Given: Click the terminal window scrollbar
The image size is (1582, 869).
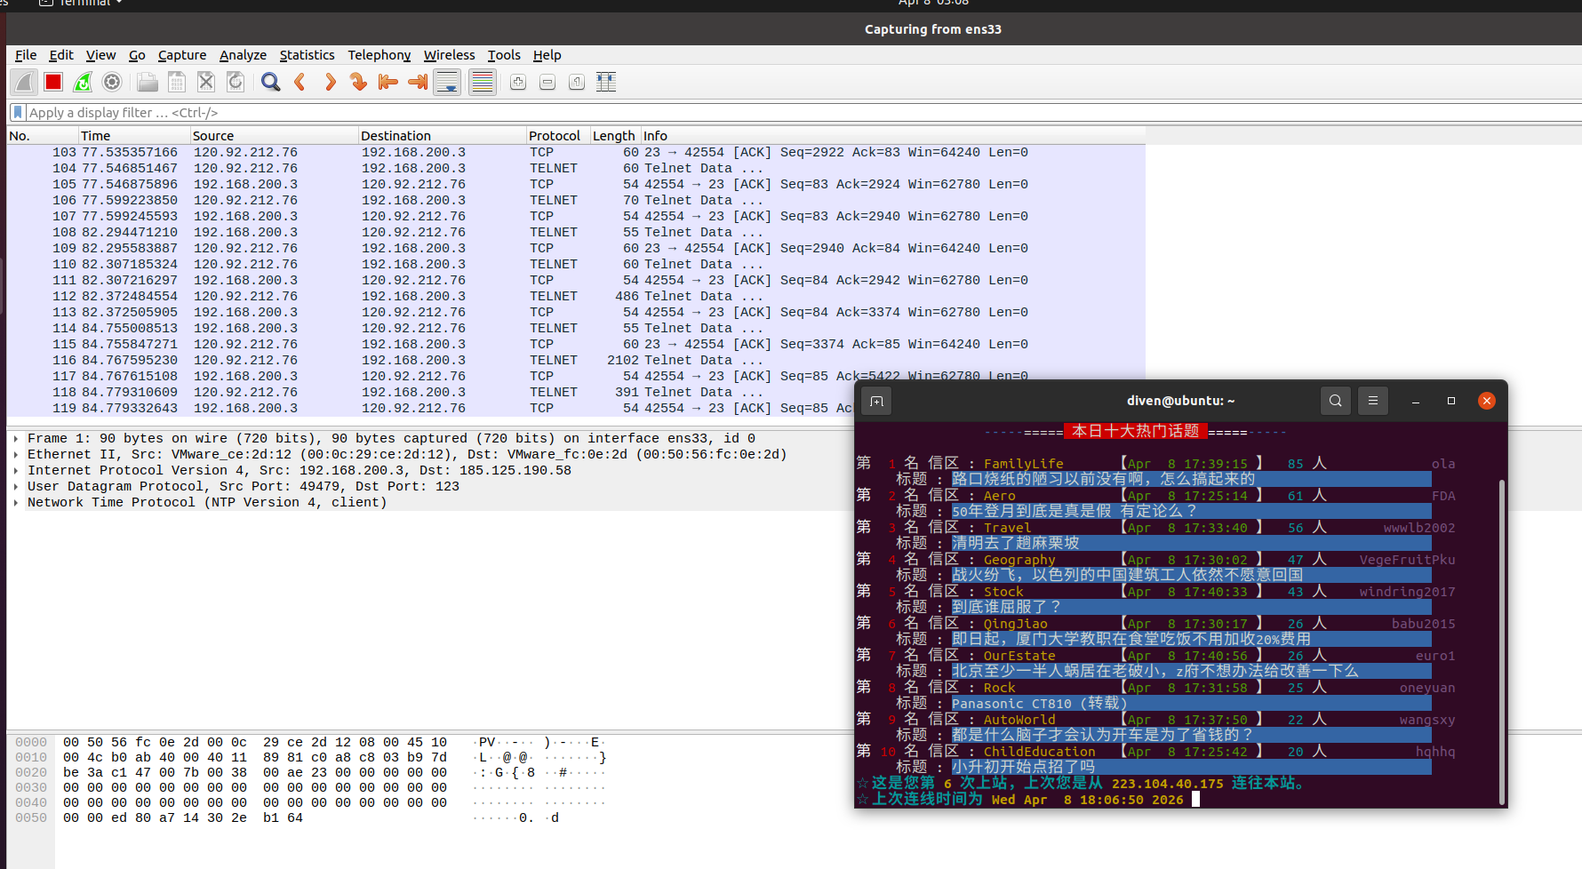Looking at the screenshot, I should tap(1502, 640).
